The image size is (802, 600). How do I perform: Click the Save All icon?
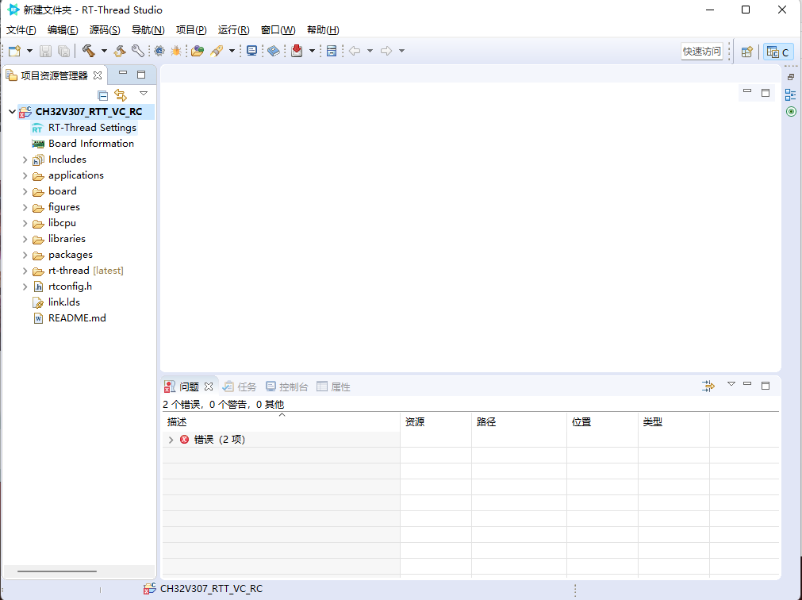click(x=63, y=51)
